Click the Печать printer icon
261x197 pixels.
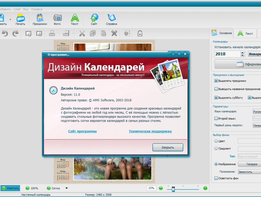tap(20, 18)
